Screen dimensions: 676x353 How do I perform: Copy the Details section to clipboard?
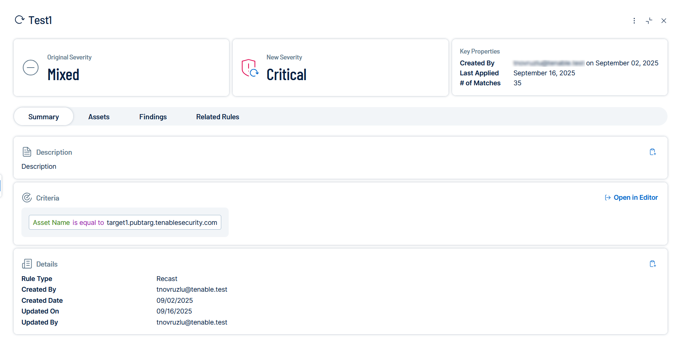652,264
